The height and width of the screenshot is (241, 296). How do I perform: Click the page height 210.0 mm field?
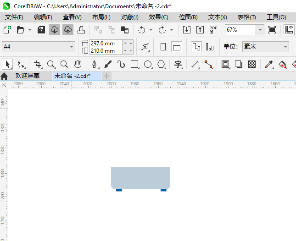tap(106, 51)
